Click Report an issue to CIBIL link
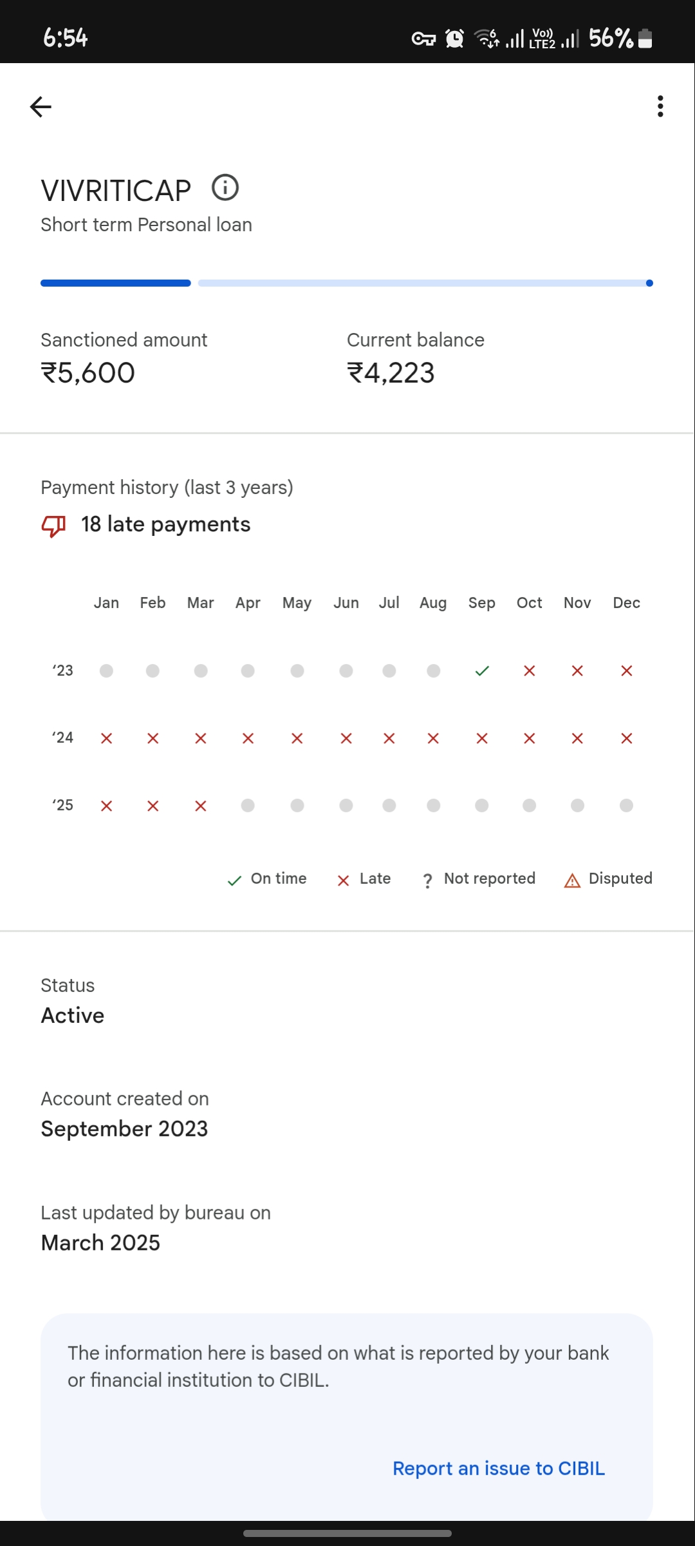This screenshot has width=695, height=1546. pyautogui.click(x=499, y=1468)
